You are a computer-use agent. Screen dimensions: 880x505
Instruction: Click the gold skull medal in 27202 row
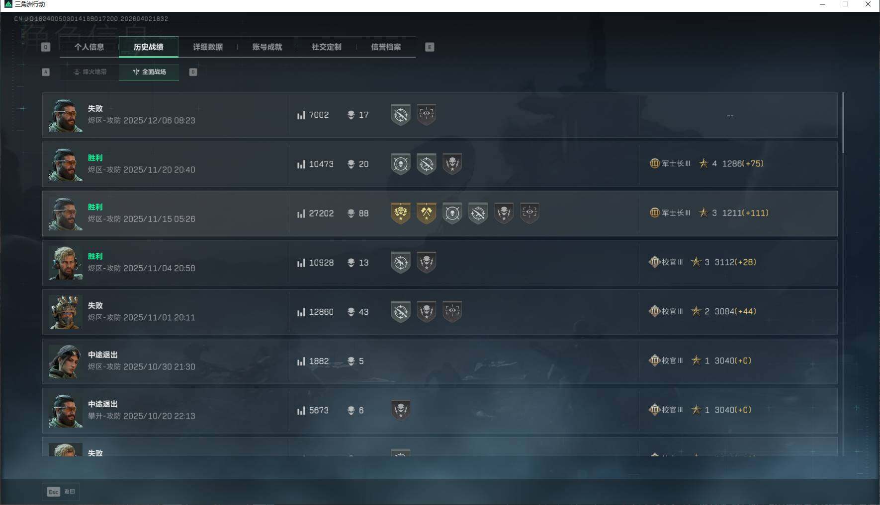[x=401, y=213]
